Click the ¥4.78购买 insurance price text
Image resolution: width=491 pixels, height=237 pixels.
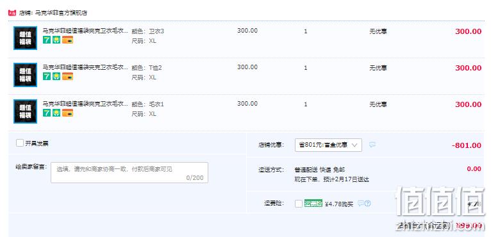point(339,204)
